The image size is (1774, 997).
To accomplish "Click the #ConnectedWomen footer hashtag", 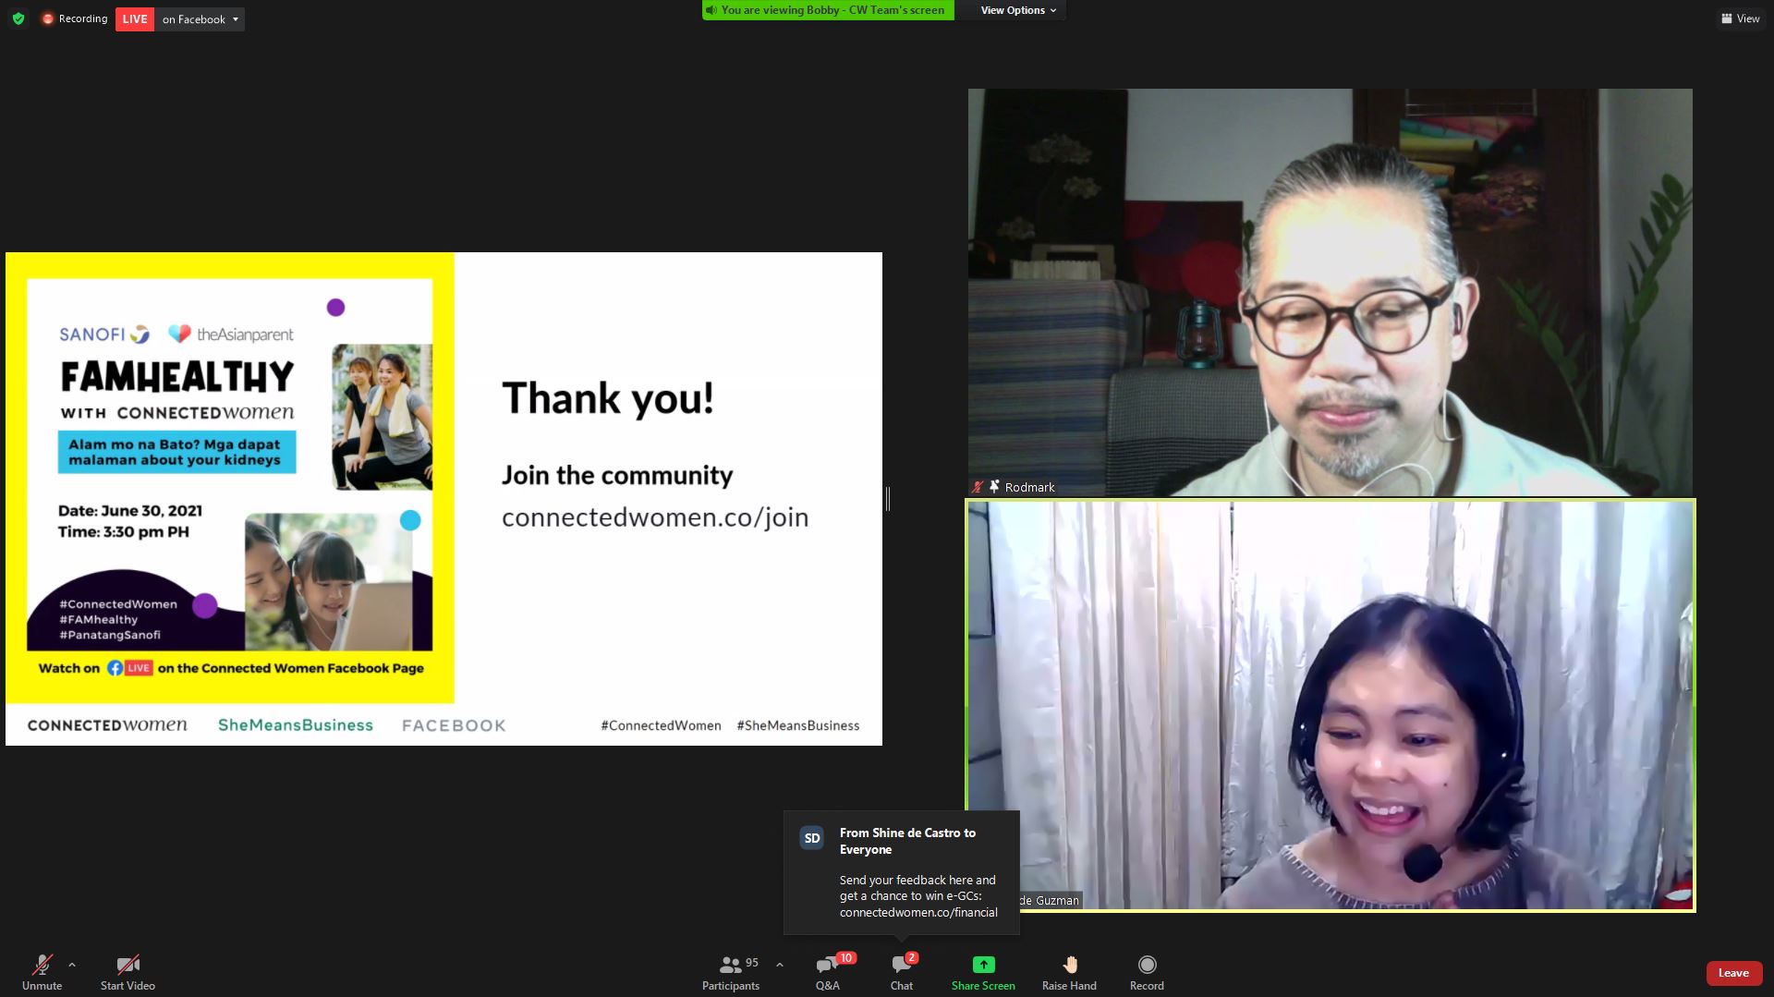I will (661, 725).
